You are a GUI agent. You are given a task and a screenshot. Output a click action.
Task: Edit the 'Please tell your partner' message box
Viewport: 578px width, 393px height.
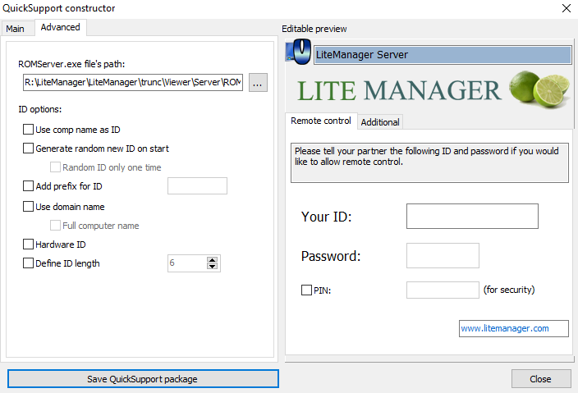click(x=429, y=162)
